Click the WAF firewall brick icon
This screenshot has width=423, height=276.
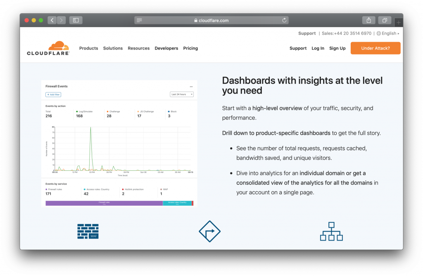[88, 231]
